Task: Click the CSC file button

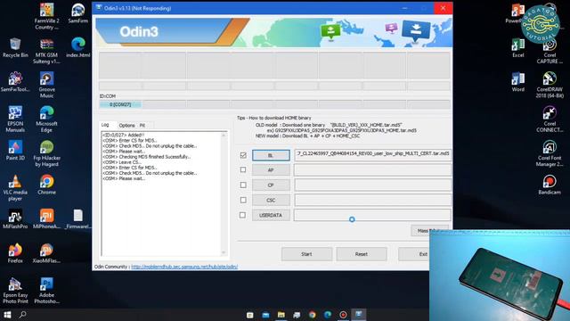Action: (x=271, y=200)
